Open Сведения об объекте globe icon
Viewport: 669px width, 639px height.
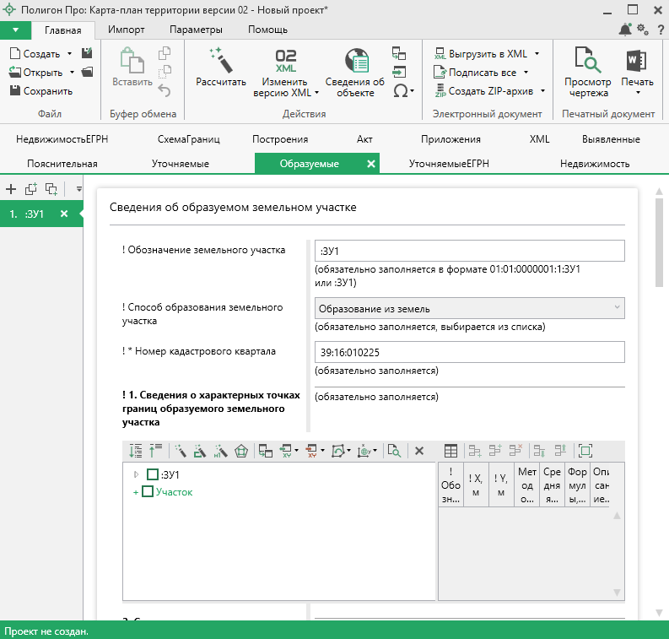point(356,61)
